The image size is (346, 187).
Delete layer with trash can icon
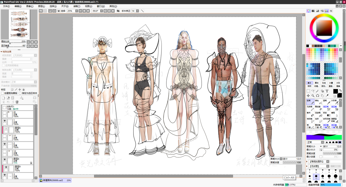(x=17, y=102)
